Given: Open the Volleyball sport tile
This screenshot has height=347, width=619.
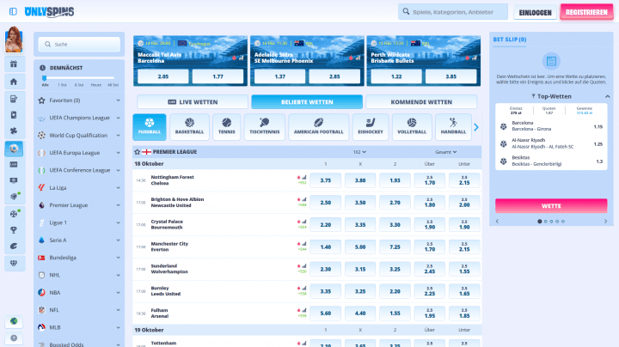Looking at the screenshot, I should point(412,127).
